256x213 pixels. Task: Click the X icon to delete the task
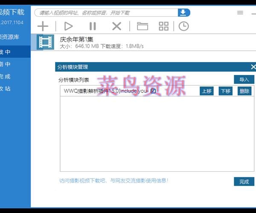click(116, 26)
